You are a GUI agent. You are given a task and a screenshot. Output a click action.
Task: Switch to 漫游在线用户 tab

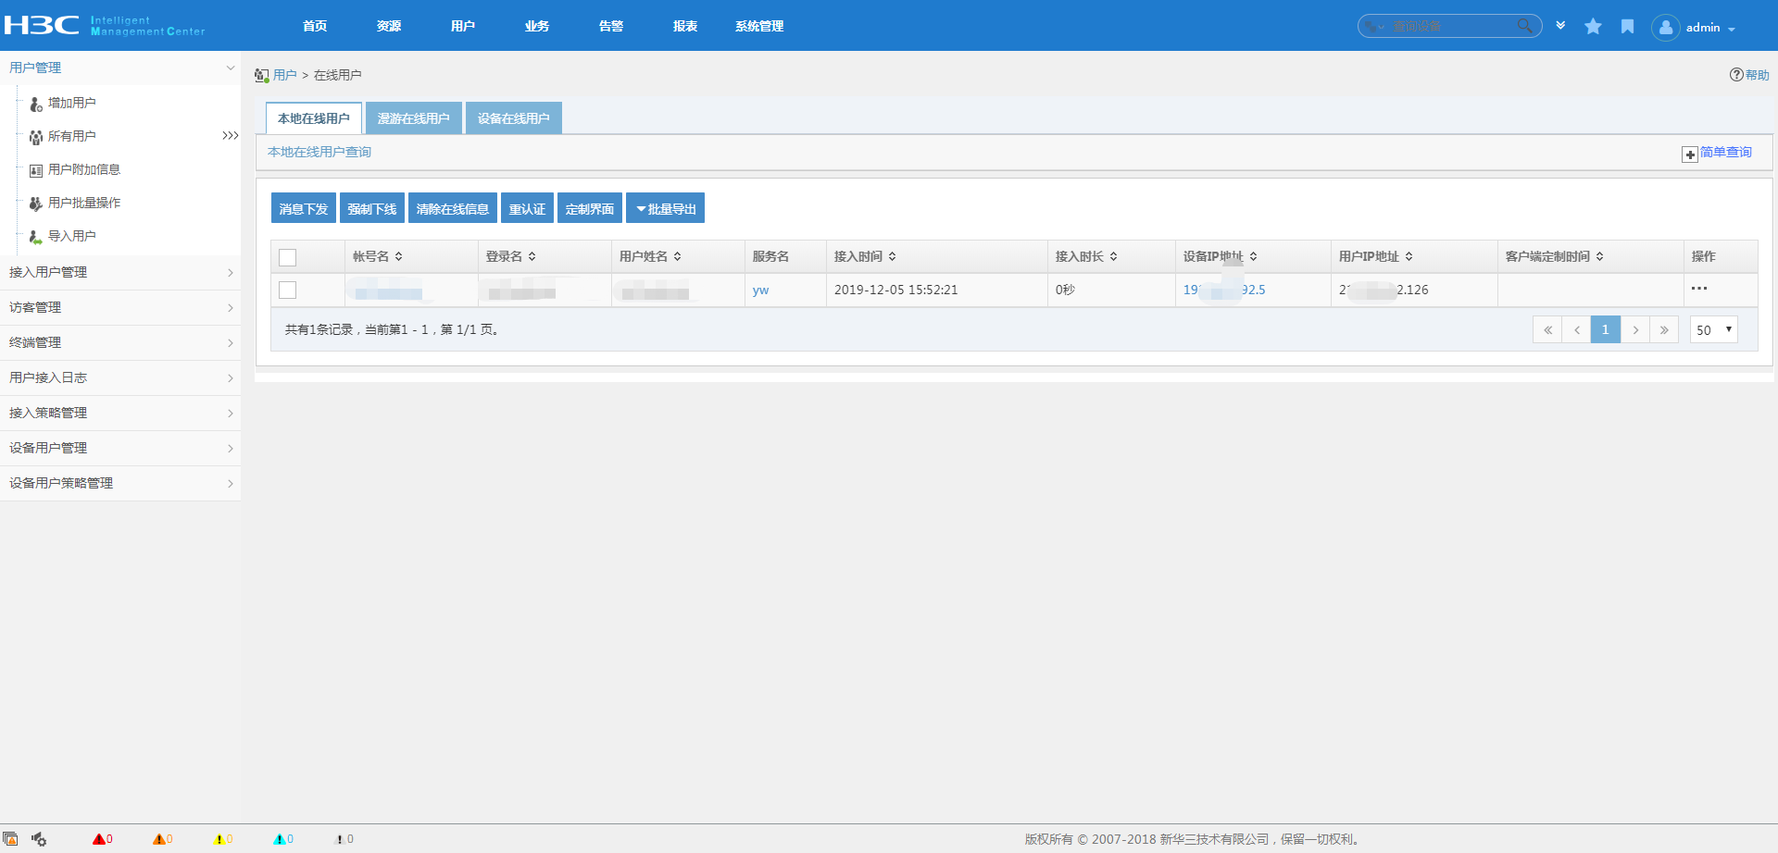414,117
